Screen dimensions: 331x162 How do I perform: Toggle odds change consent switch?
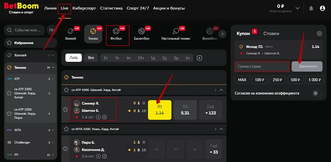coord(317,93)
